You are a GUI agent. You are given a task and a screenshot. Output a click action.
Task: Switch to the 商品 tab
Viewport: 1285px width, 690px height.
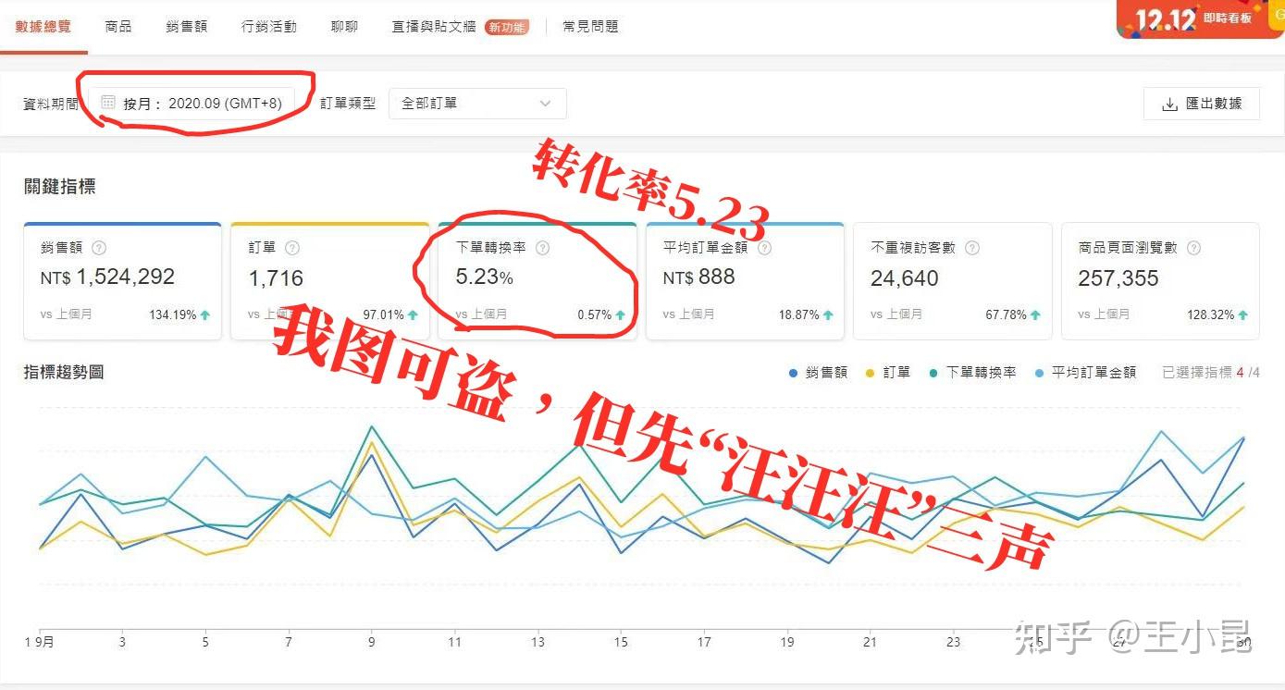click(x=118, y=26)
